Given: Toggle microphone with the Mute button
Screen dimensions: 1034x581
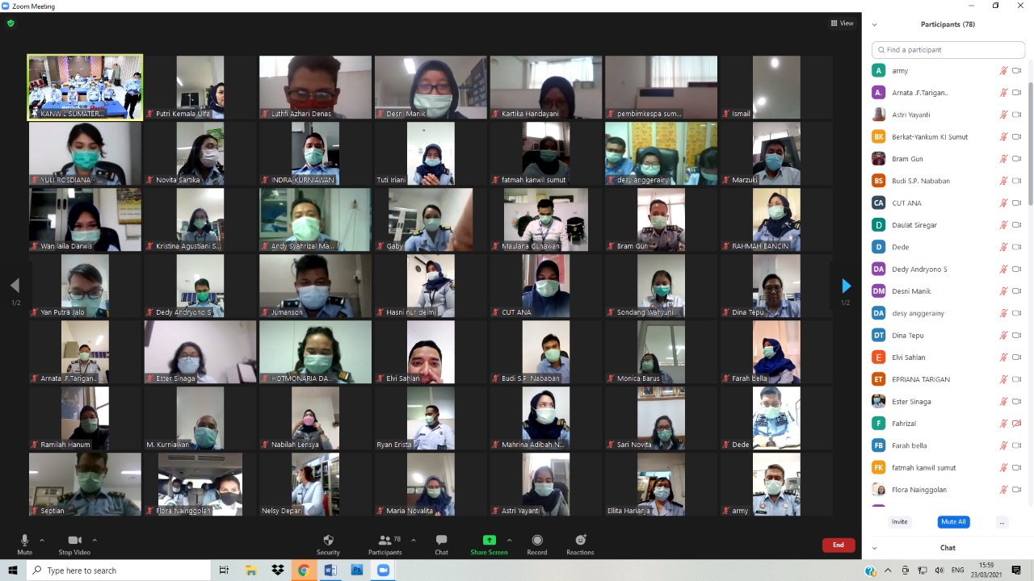Looking at the screenshot, I should tap(24, 541).
